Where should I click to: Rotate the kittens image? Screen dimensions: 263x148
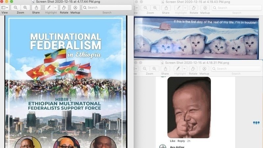[194, 8]
